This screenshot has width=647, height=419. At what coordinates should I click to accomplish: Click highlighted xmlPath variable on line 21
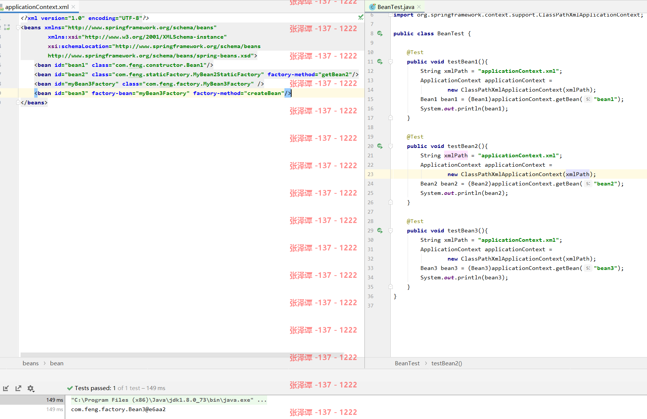pyautogui.click(x=456, y=155)
